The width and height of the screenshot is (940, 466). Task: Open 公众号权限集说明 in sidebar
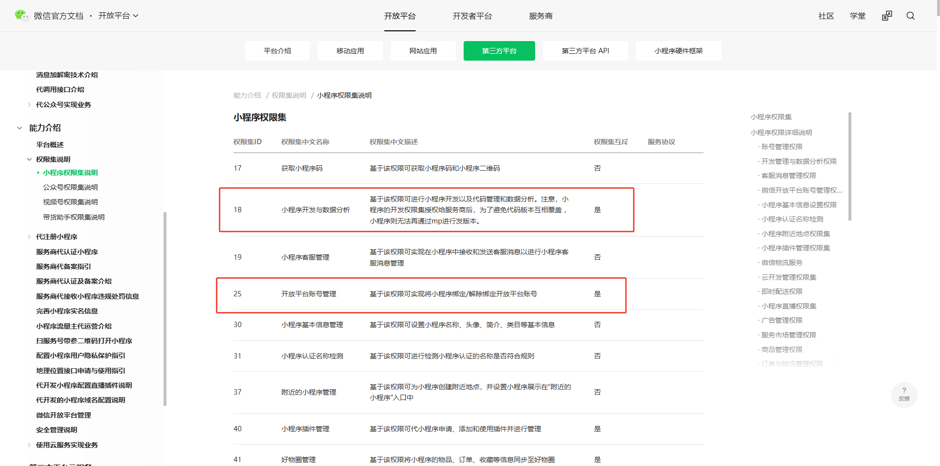tap(70, 187)
